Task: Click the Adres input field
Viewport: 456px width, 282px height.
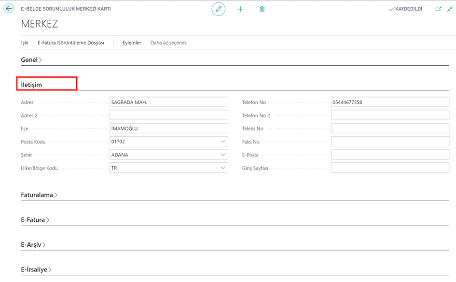Action: click(169, 102)
